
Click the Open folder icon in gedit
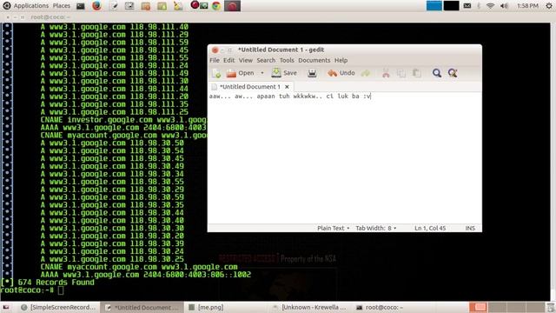coord(231,73)
